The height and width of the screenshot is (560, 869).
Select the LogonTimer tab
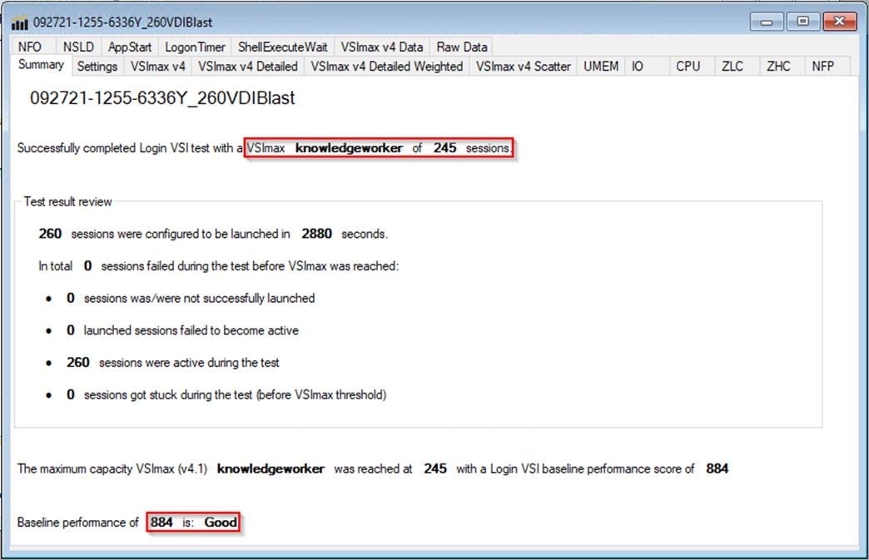[195, 47]
